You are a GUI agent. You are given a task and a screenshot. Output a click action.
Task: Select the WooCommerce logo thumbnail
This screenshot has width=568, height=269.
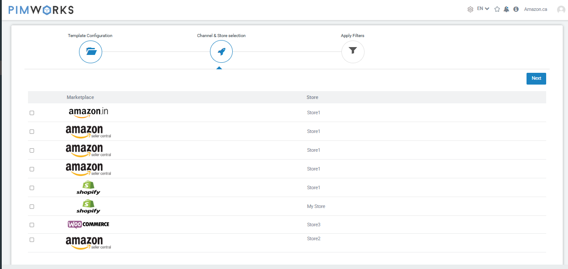(x=88, y=224)
